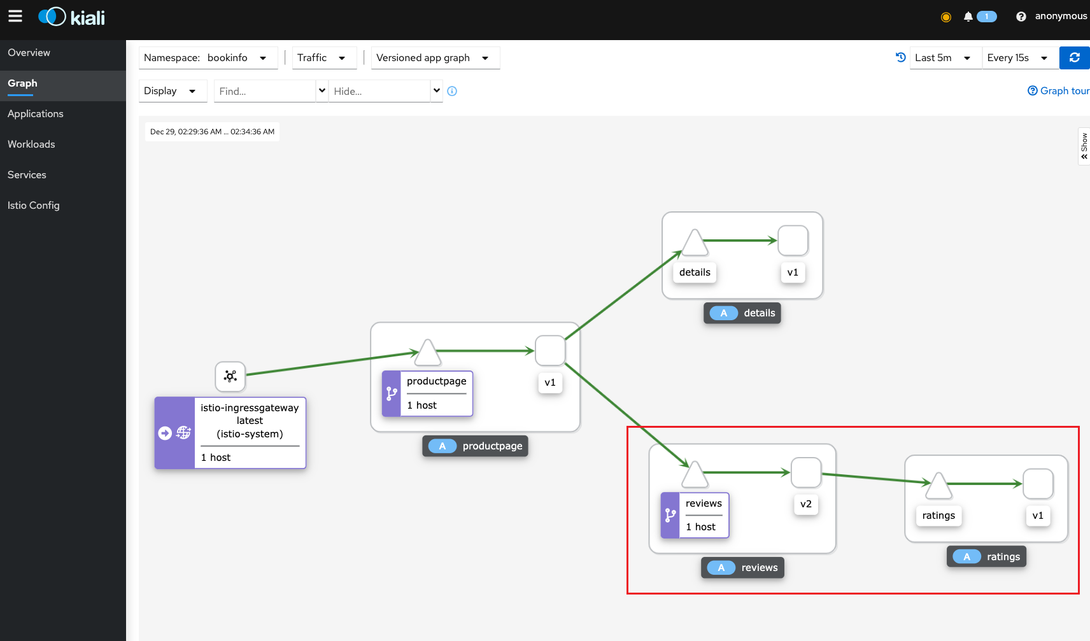Click the replay history clock icon
This screenshot has height=641, width=1090.
[900, 57]
